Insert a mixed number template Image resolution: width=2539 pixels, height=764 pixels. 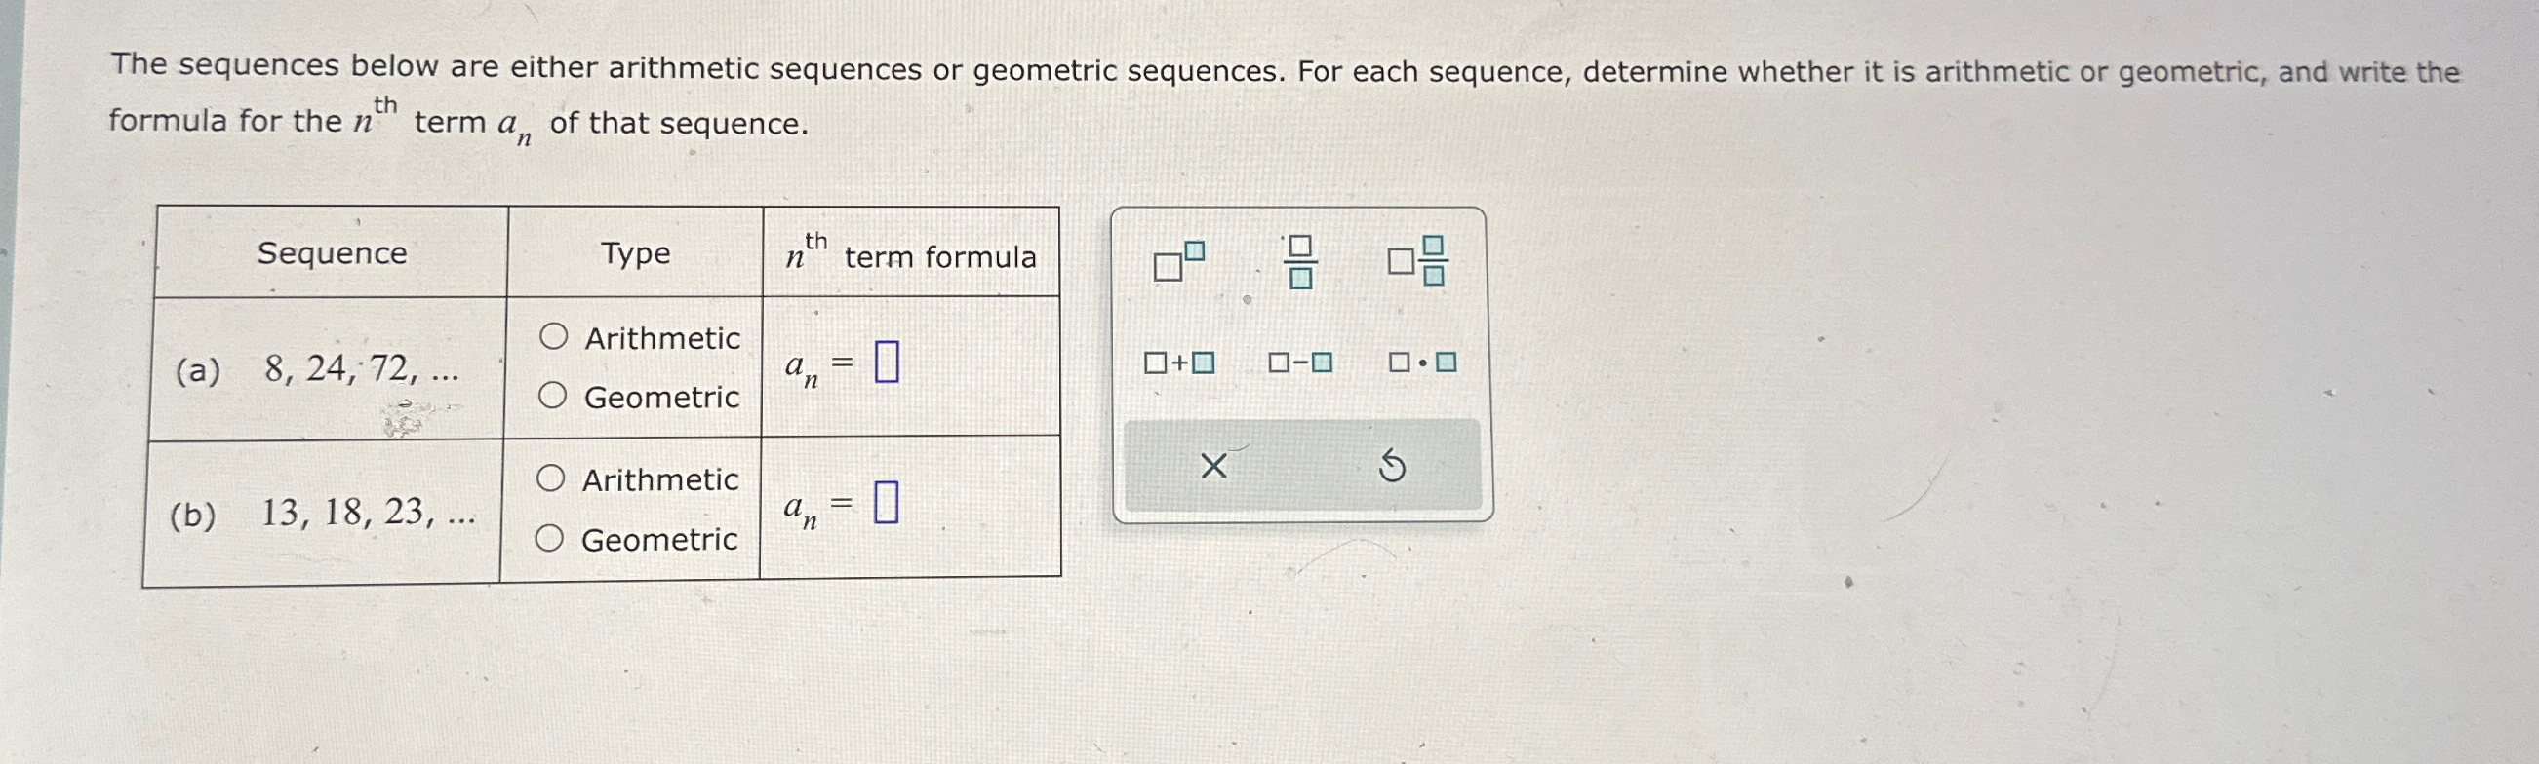1417,261
